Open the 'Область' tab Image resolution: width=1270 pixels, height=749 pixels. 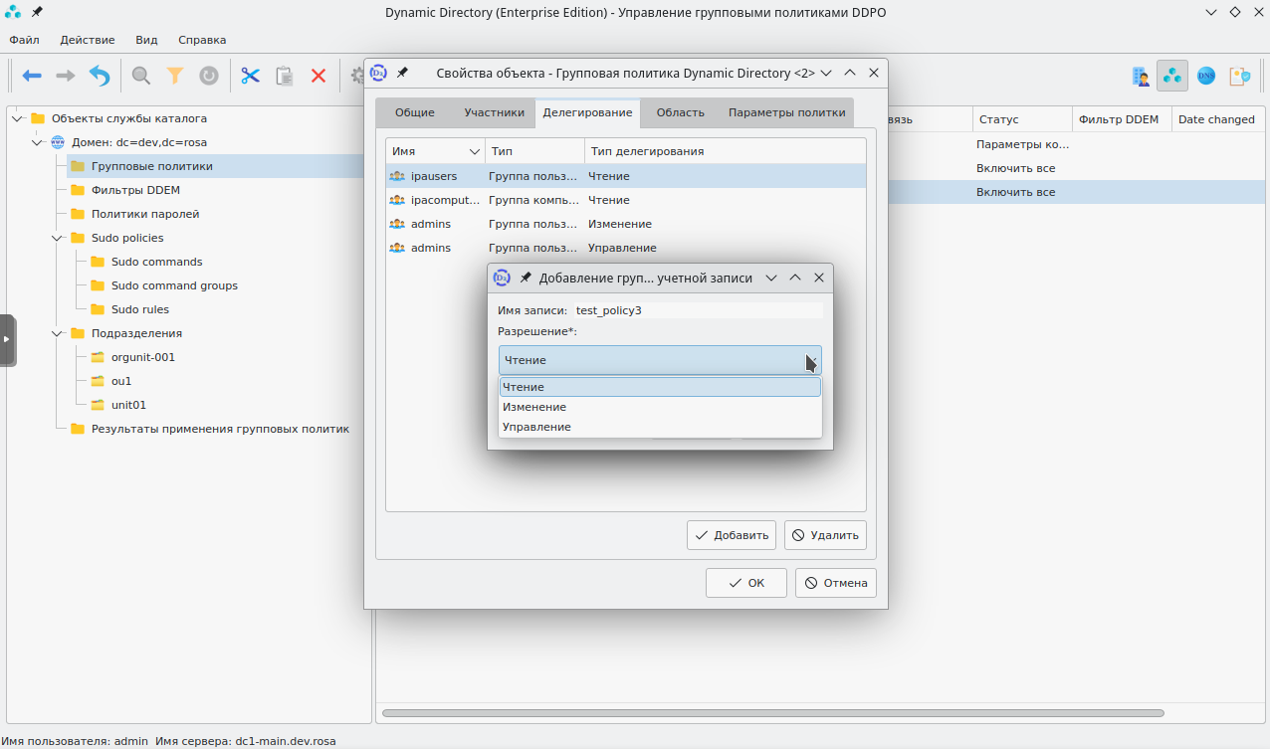tap(680, 112)
